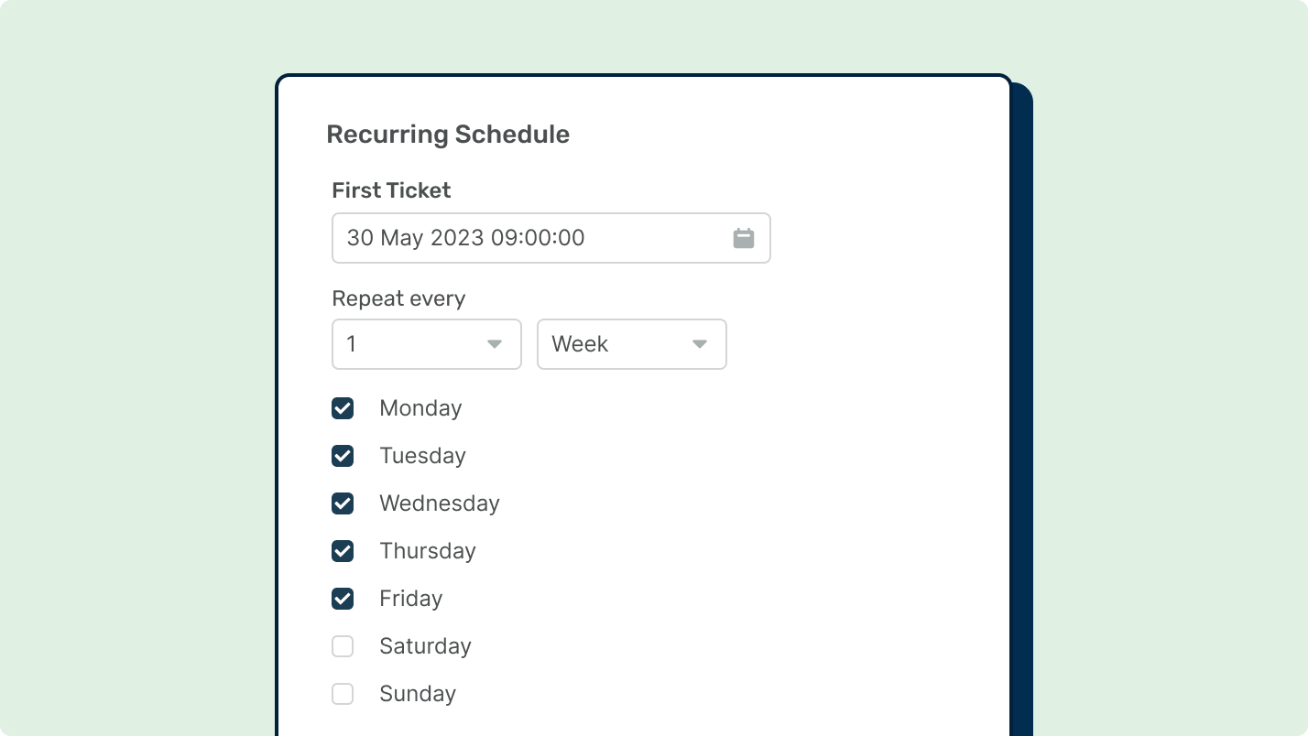
Task: Tick the Sunday checkbox
Action: (343, 694)
